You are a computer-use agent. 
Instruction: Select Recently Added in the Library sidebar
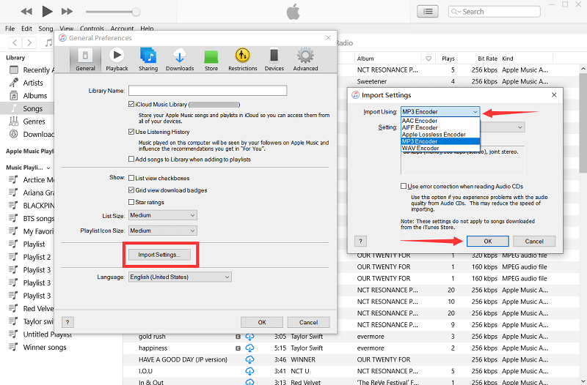31,70
